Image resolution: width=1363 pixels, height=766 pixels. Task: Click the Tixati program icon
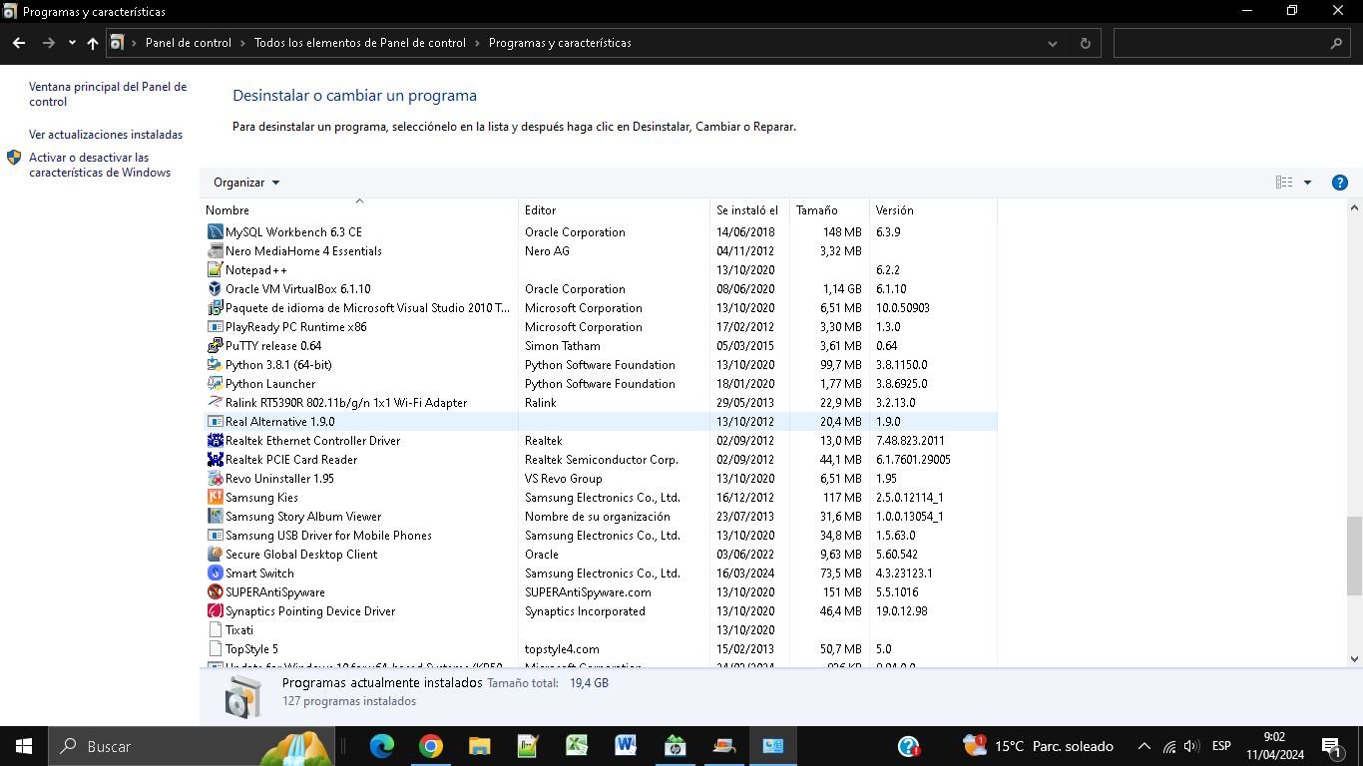point(215,630)
